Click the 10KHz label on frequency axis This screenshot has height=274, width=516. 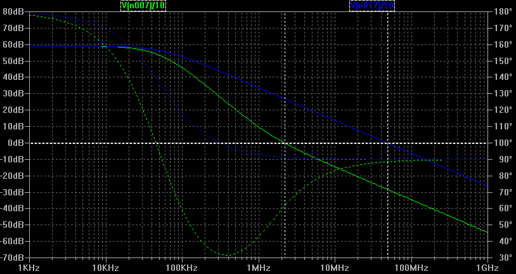tap(106, 268)
